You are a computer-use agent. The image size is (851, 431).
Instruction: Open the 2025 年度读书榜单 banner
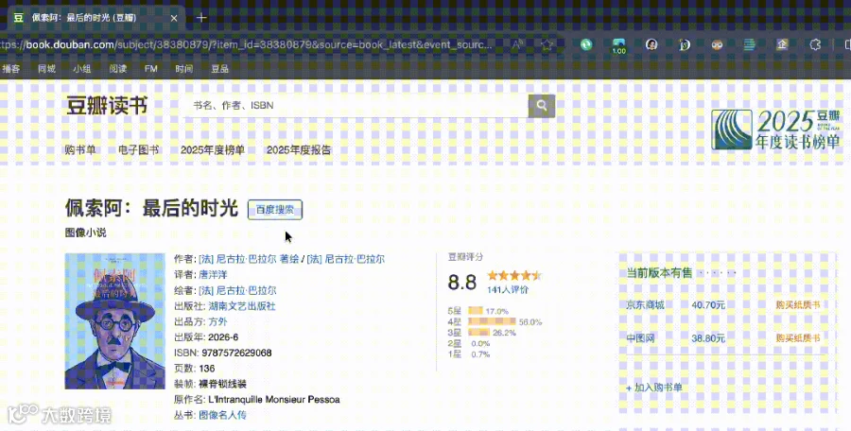coord(775,129)
